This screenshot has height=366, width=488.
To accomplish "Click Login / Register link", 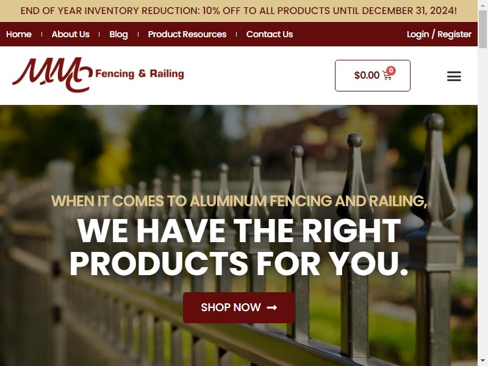I will [439, 34].
